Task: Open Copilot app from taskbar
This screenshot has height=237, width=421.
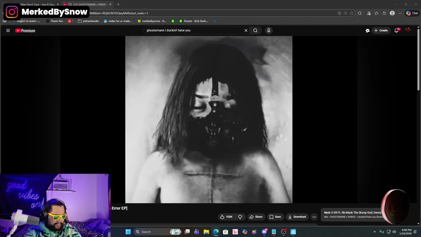Action: (245, 232)
